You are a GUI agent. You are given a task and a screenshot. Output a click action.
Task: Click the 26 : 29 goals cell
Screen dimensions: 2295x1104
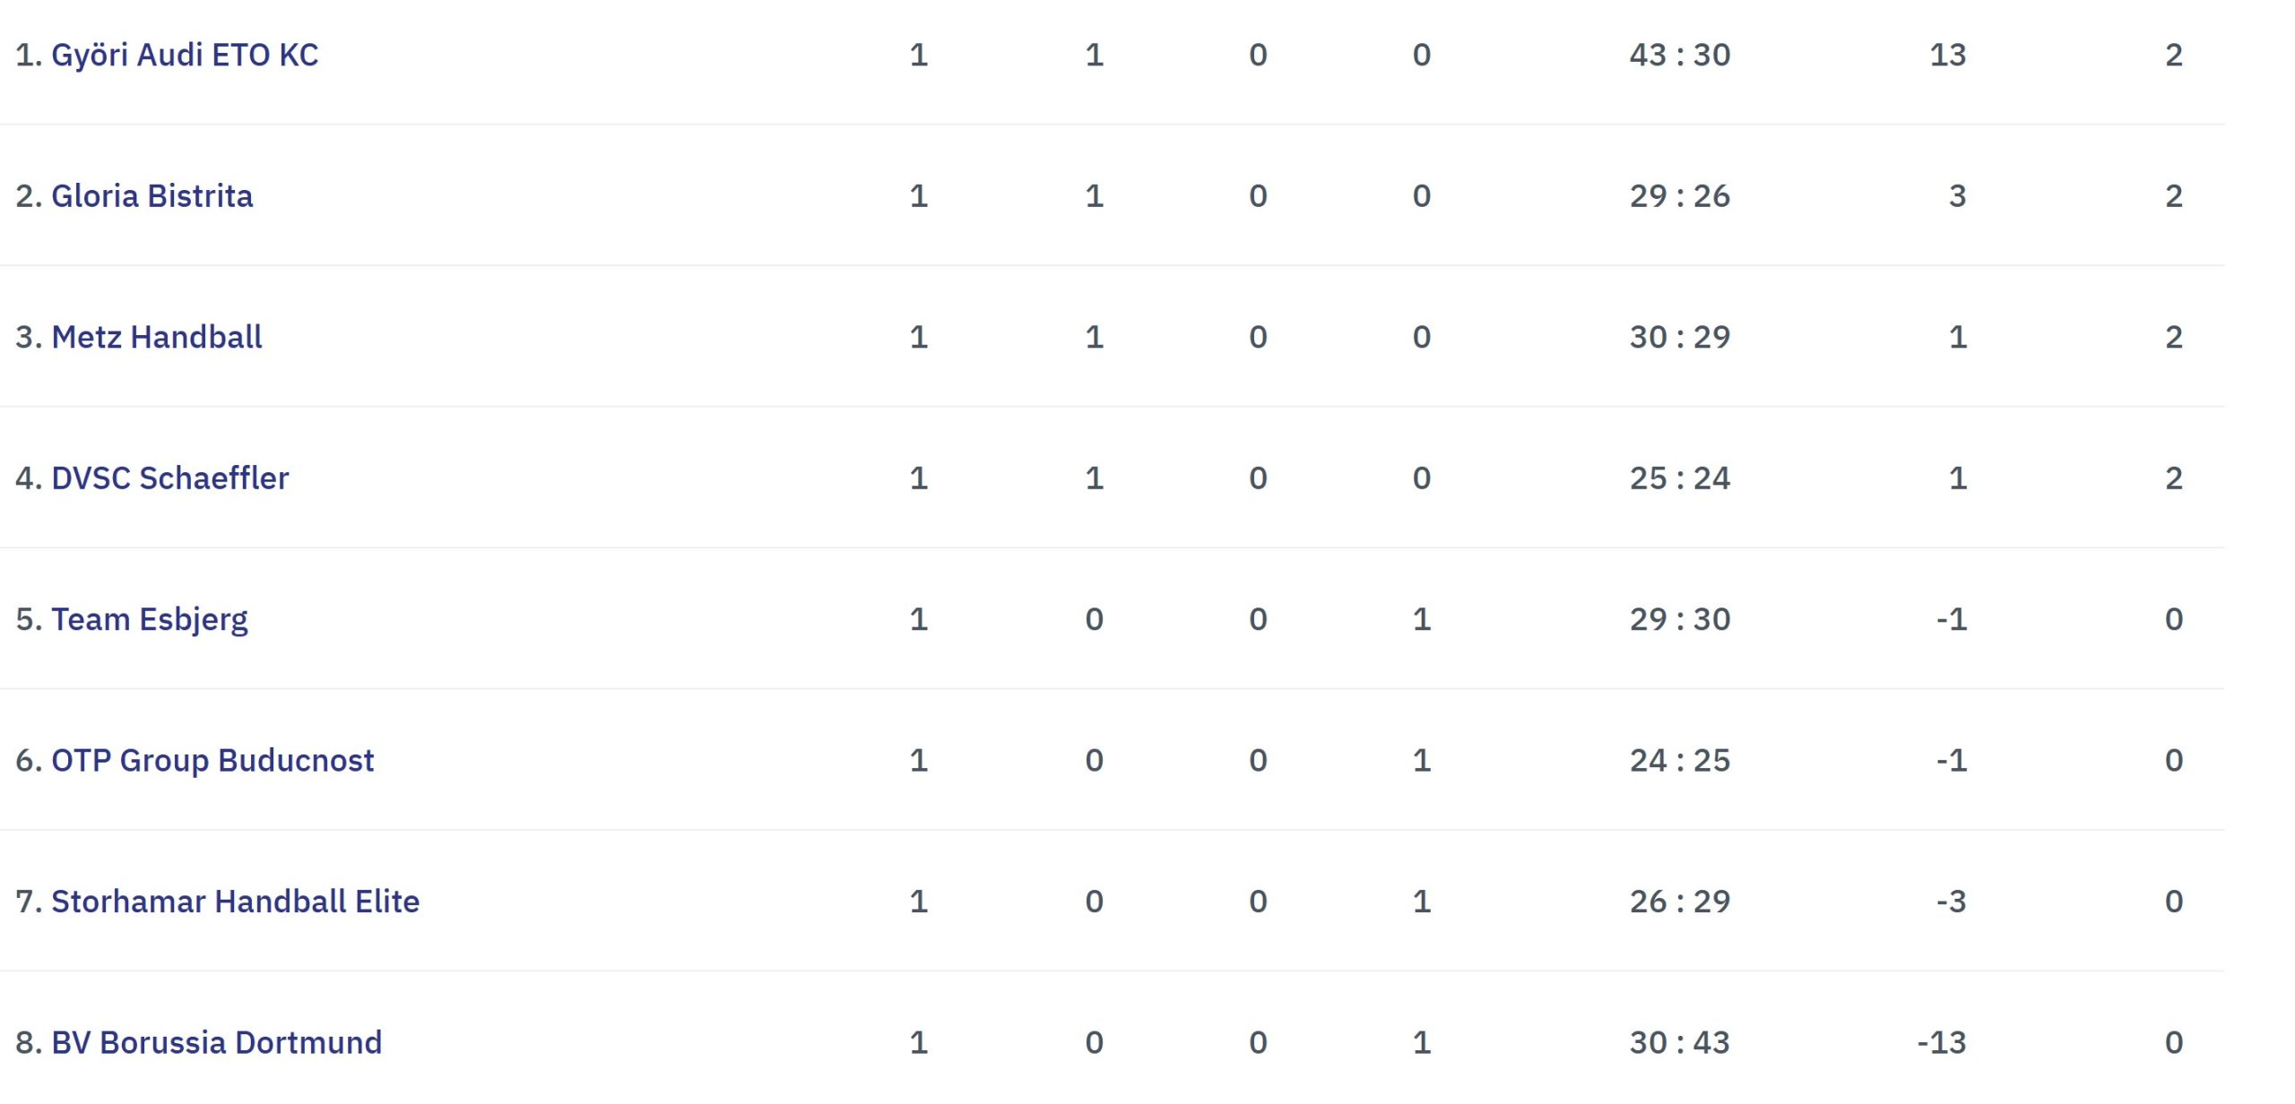[x=1680, y=901]
